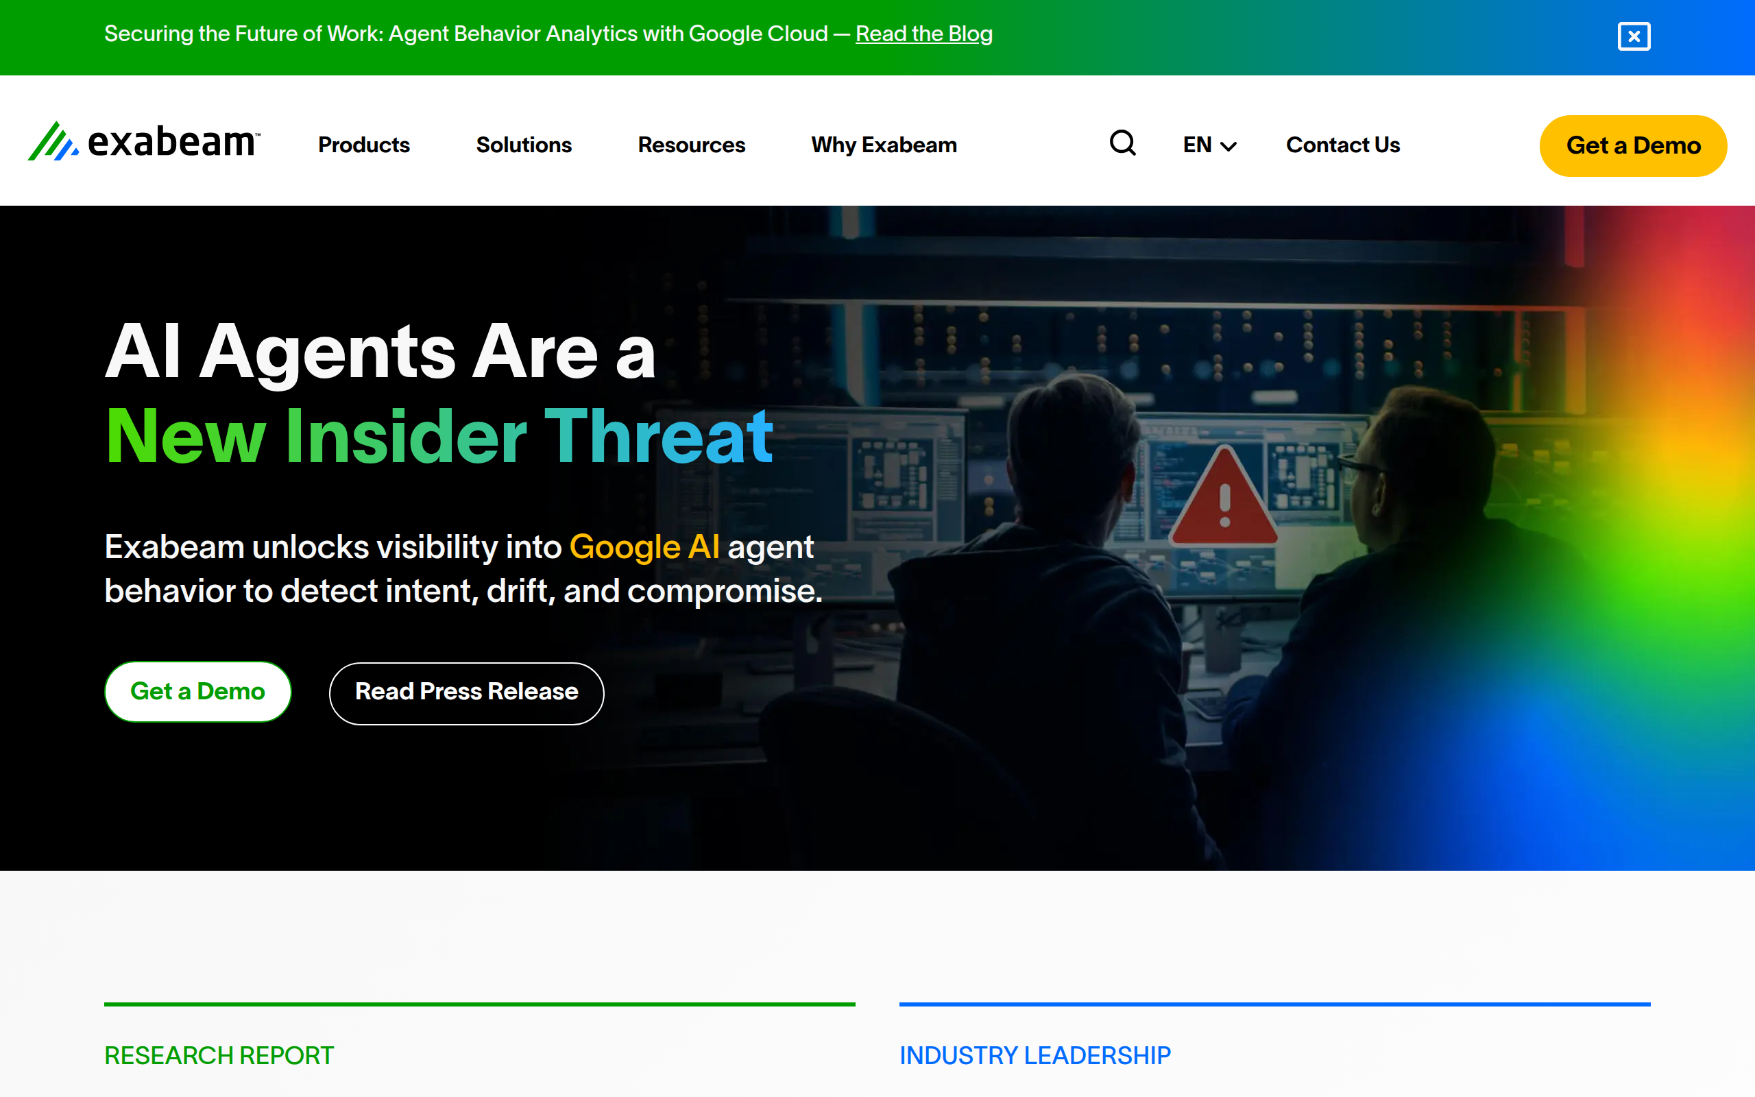Click the chevron next to EN
The image size is (1755, 1097).
(1228, 147)
